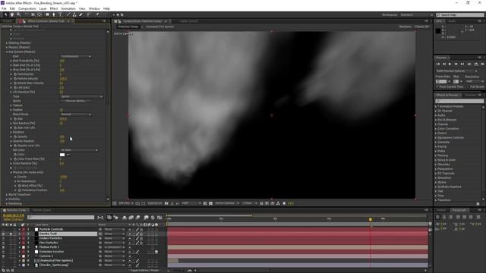Click the Frame Blending enable timeline icon

131,218
